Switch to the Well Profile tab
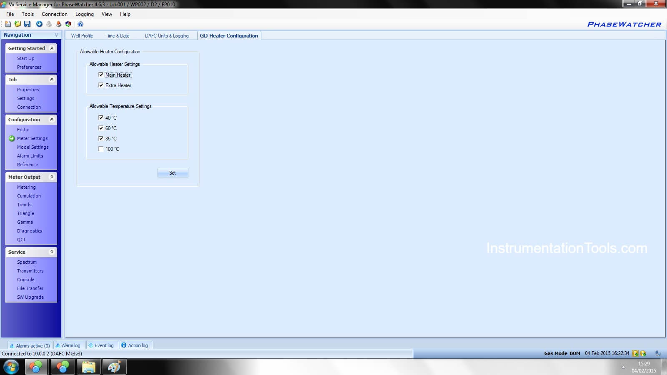The width and height of the screenshot is (667, 375). click(82, 36)
